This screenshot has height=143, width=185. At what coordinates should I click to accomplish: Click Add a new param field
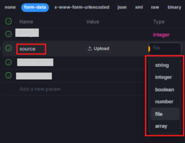tap(40, 89)
